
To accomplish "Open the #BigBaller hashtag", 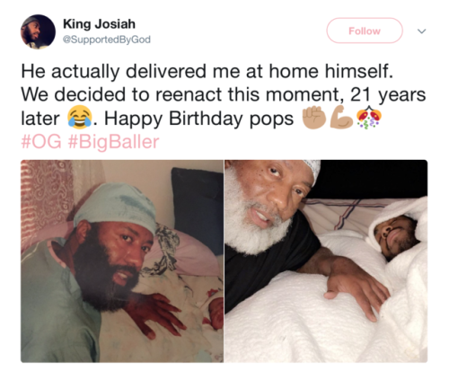I will (x=114, y=142).
